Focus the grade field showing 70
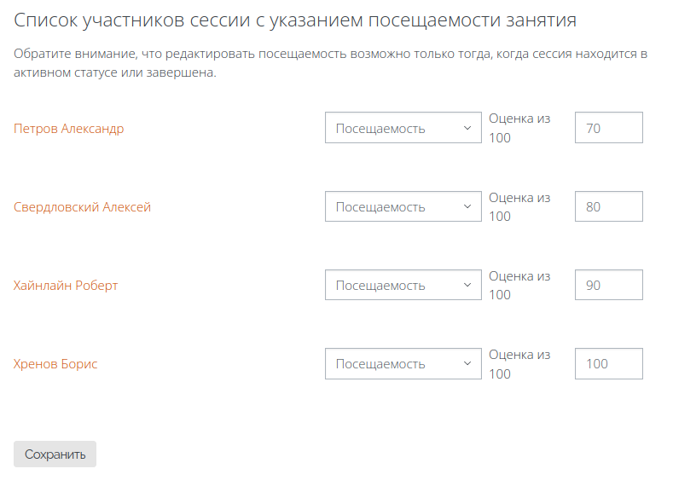The width and height of the screenshot is (673, 492). click(609, 128)
